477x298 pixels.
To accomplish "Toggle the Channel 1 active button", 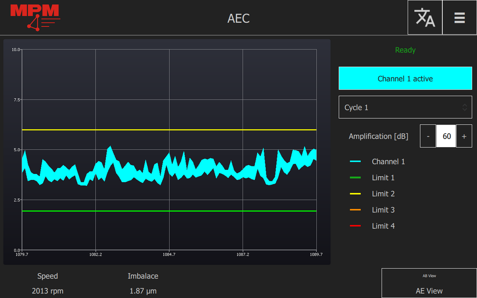I will coord(405,79).
